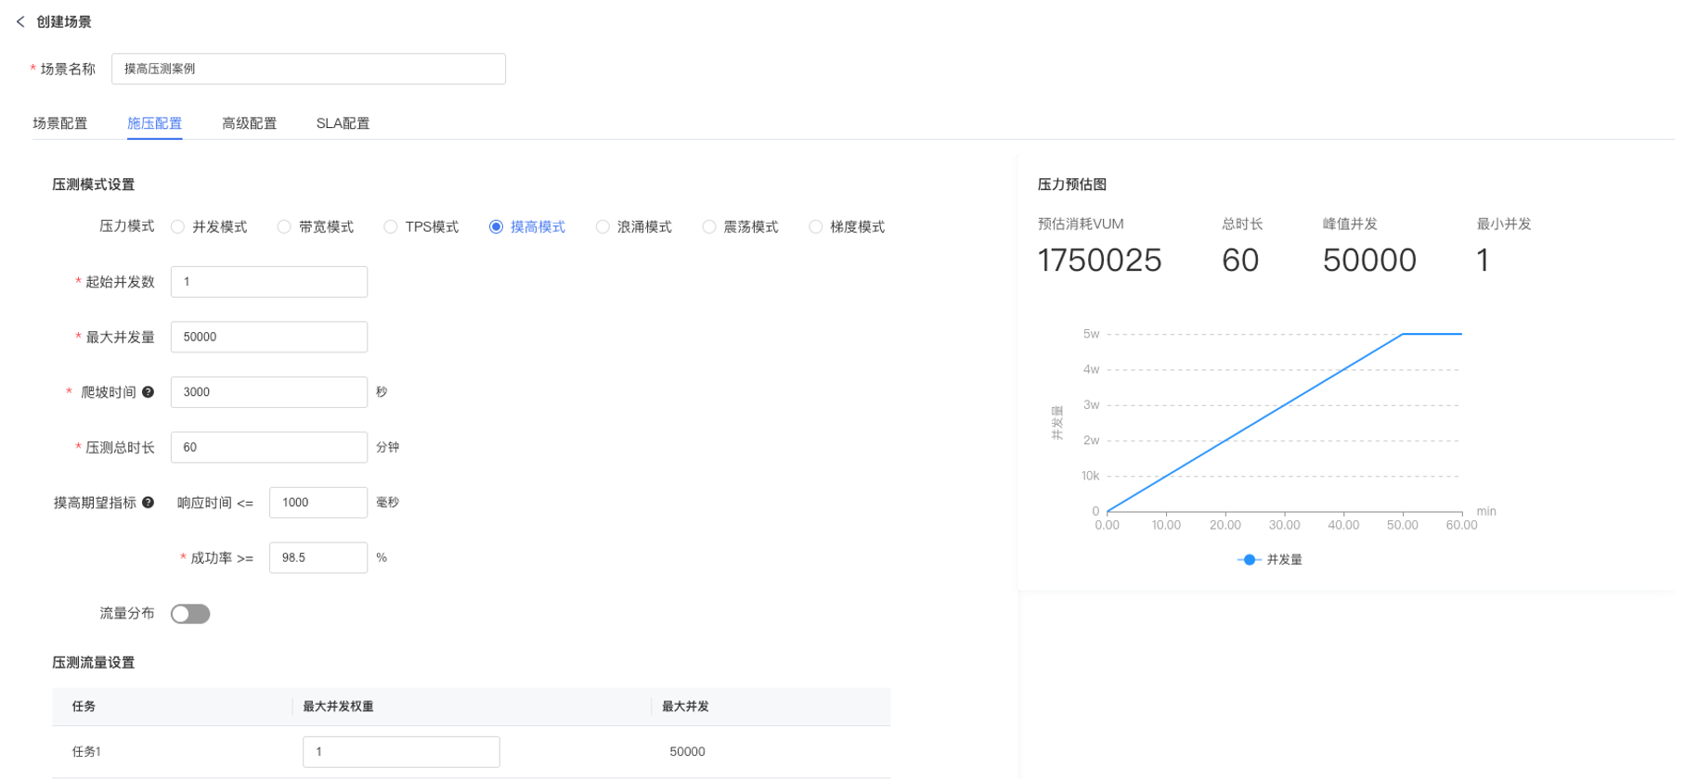The width and height of the screenshot is (1684, 779).
Task: Select the 并发模式 radio button
Action: 178,227
